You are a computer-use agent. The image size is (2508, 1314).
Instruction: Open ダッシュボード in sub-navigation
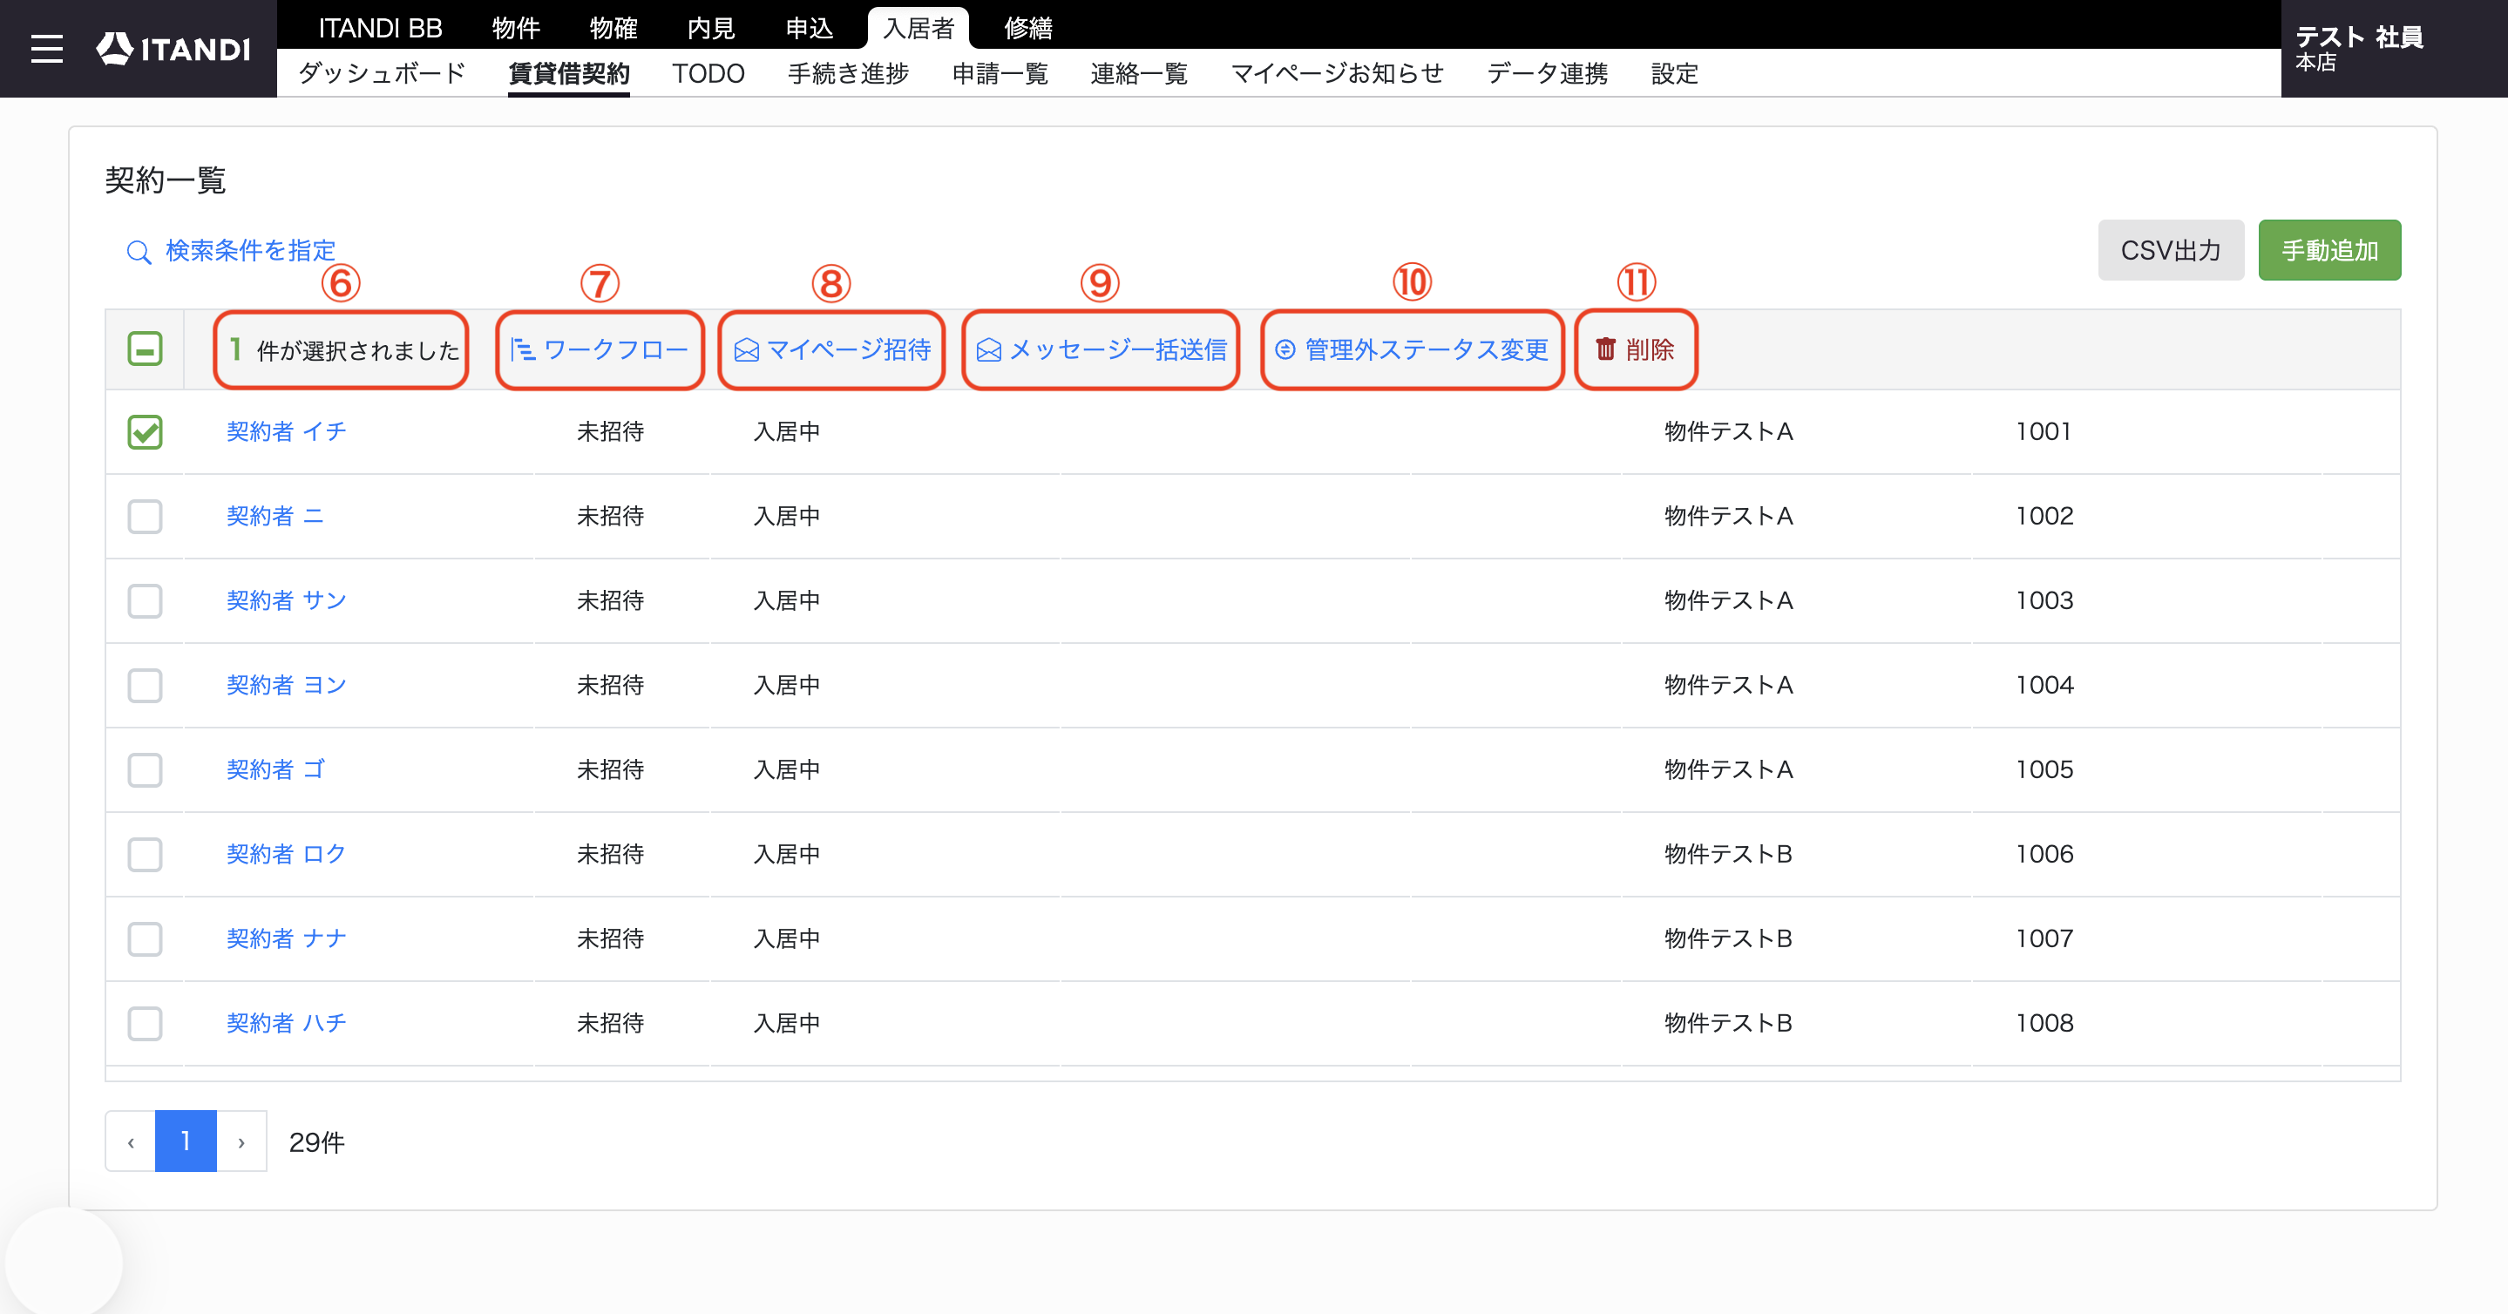tap(382, 73)
